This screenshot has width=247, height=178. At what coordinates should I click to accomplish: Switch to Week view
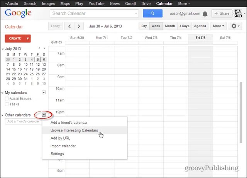[x=156, y=26]
